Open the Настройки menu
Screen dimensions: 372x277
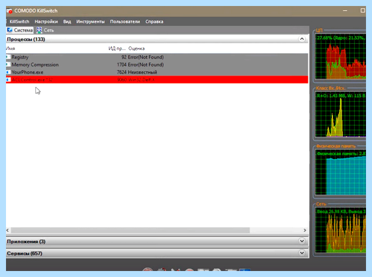pyautogui.click(x=46, y=22)
